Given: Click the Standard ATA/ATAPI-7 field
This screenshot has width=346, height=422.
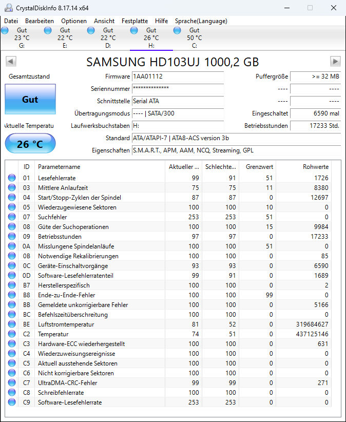Looking at the screenshot, I should tap(236, 138).
